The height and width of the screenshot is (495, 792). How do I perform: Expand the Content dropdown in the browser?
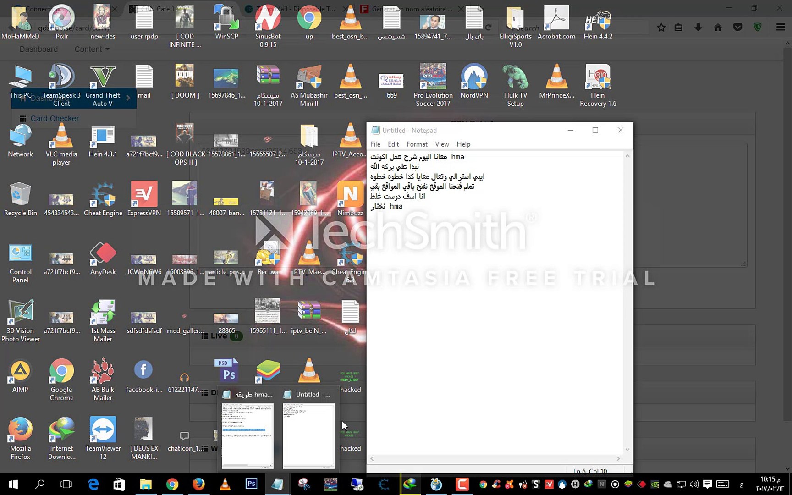coord(92,49)
